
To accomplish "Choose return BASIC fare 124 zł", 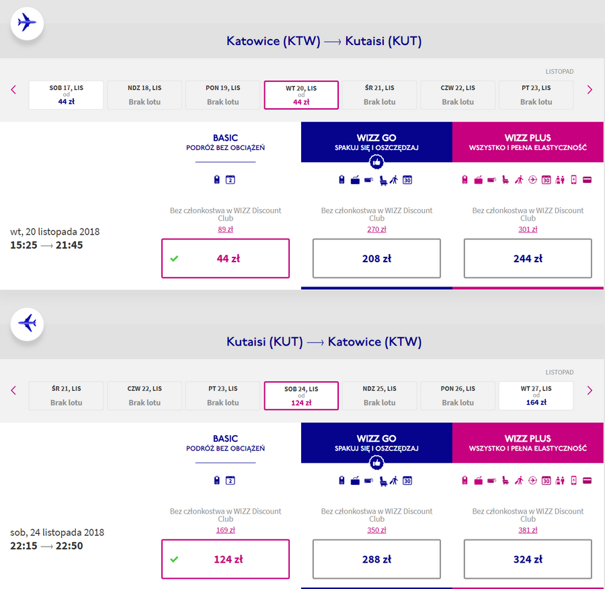I will click(x=225, y=559).
